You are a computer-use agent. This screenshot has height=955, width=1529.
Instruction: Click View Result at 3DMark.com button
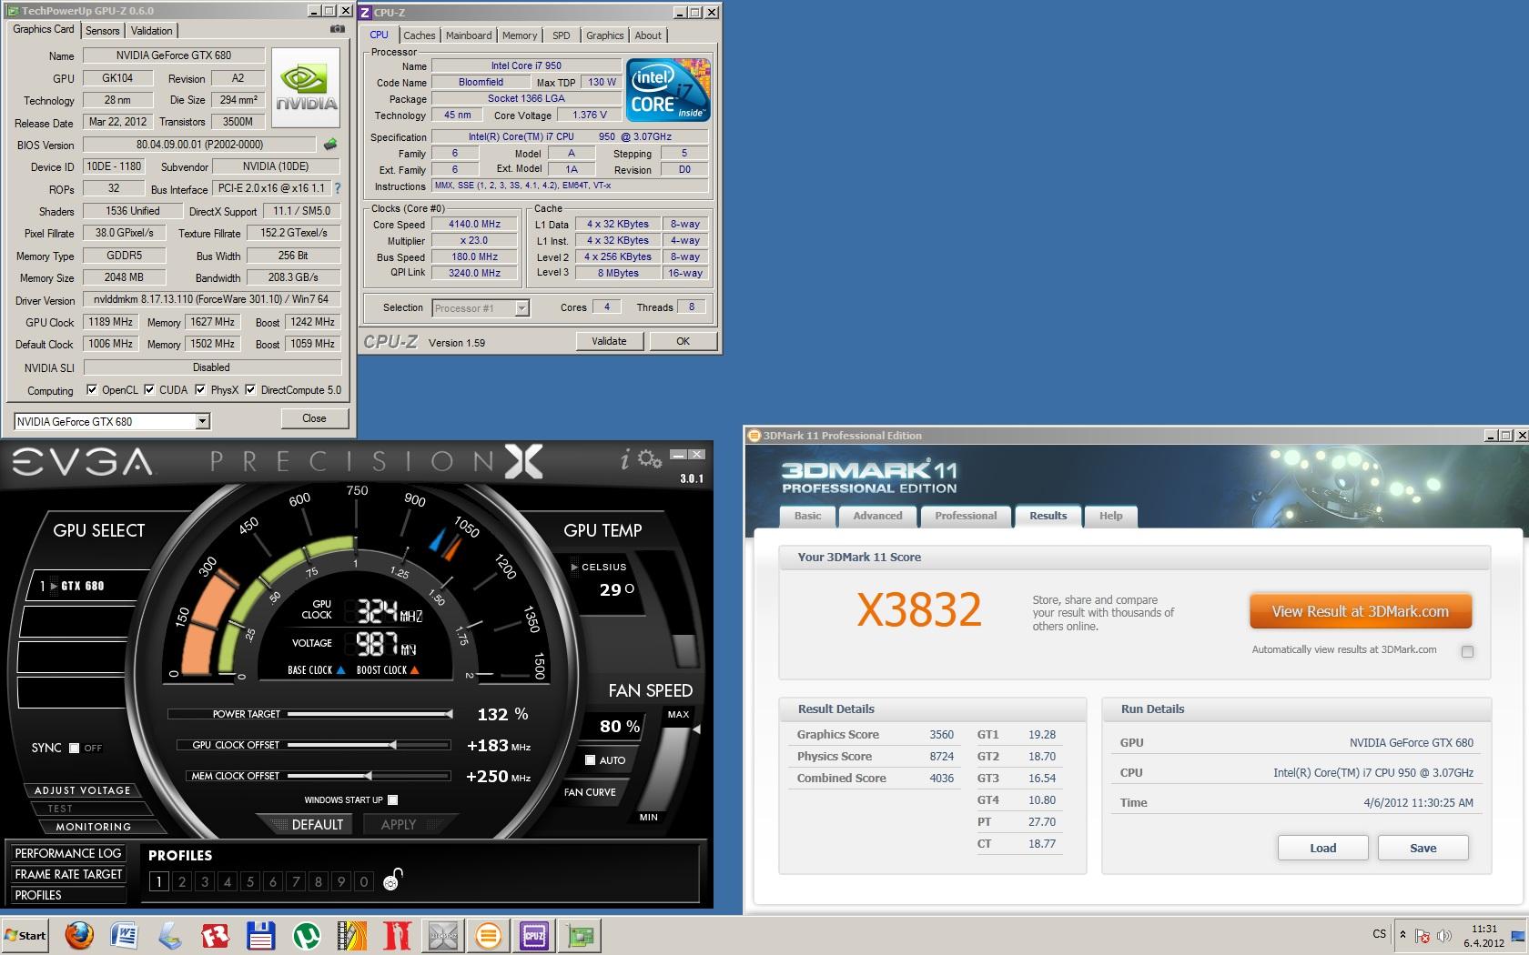point(1361,611)
